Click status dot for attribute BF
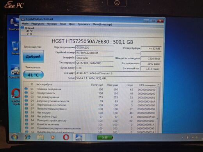Image resolution: width=203 pixels, height=152 pixels. pos(27,128)
